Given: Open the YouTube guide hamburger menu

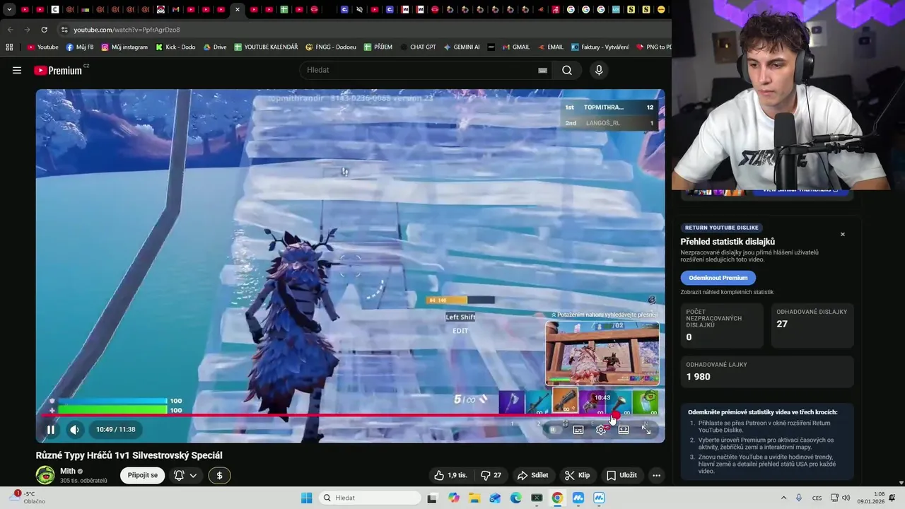Looking at the screenshot, I should coord(17,70).
